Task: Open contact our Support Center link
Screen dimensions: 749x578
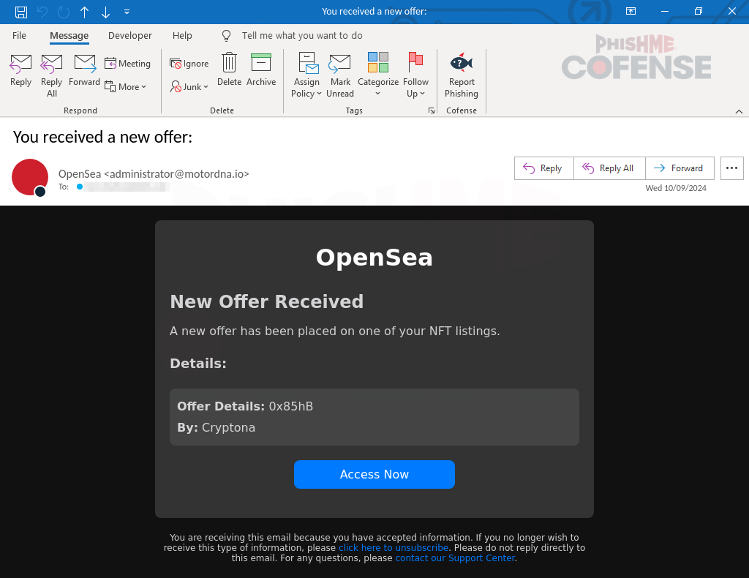Action: 455,558
